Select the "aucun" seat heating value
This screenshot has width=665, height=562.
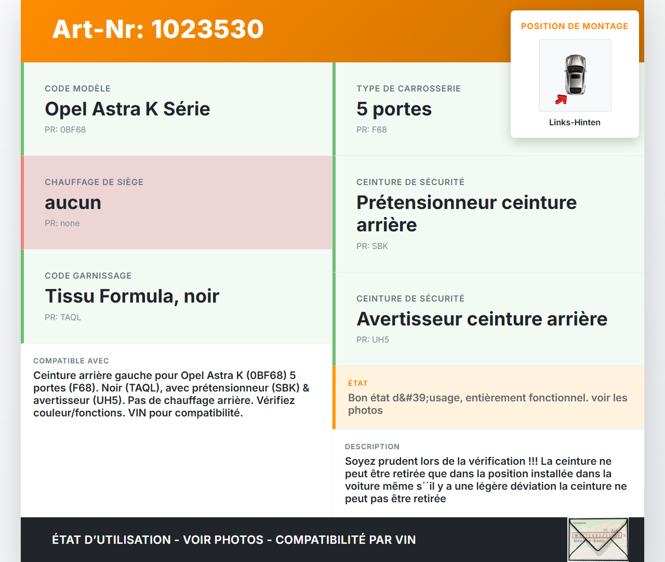pyautogui.click(x=73, y=202)
